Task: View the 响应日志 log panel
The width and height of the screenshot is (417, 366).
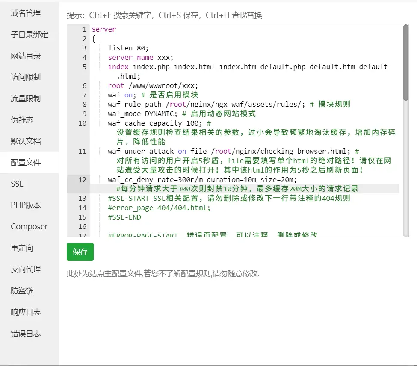Action: pyautogui.click(x=26, y=312)
